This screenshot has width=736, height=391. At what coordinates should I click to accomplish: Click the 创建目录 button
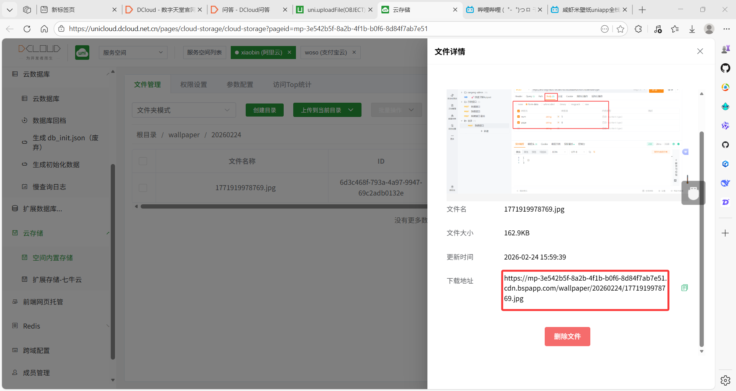click(x=264, y=110)
